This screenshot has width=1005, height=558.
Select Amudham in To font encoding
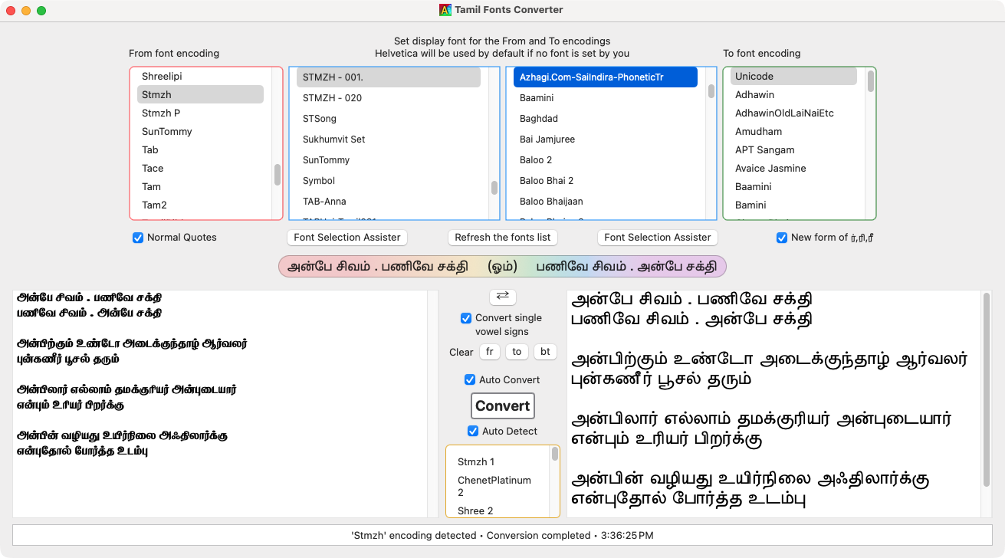click(793, 132)
